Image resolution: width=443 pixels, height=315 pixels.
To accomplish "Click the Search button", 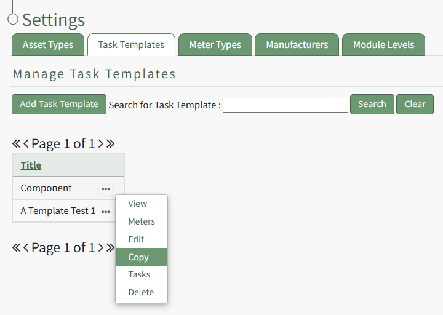I will (x=372, y=105).
